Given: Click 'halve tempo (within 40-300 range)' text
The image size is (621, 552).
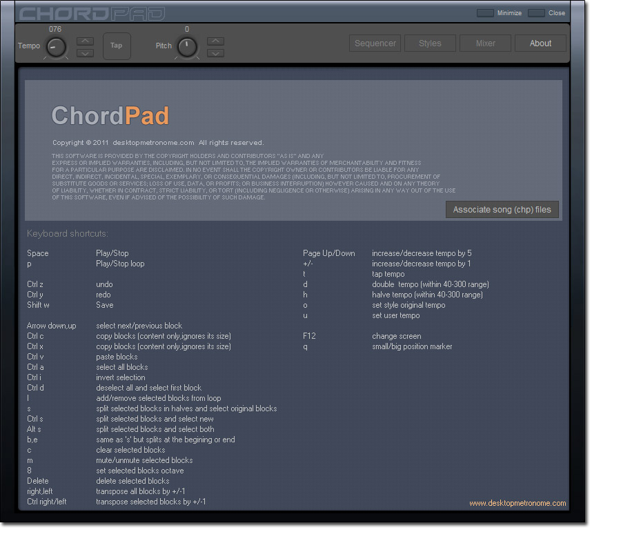Looking at the screenshot, I should (427, 295).
